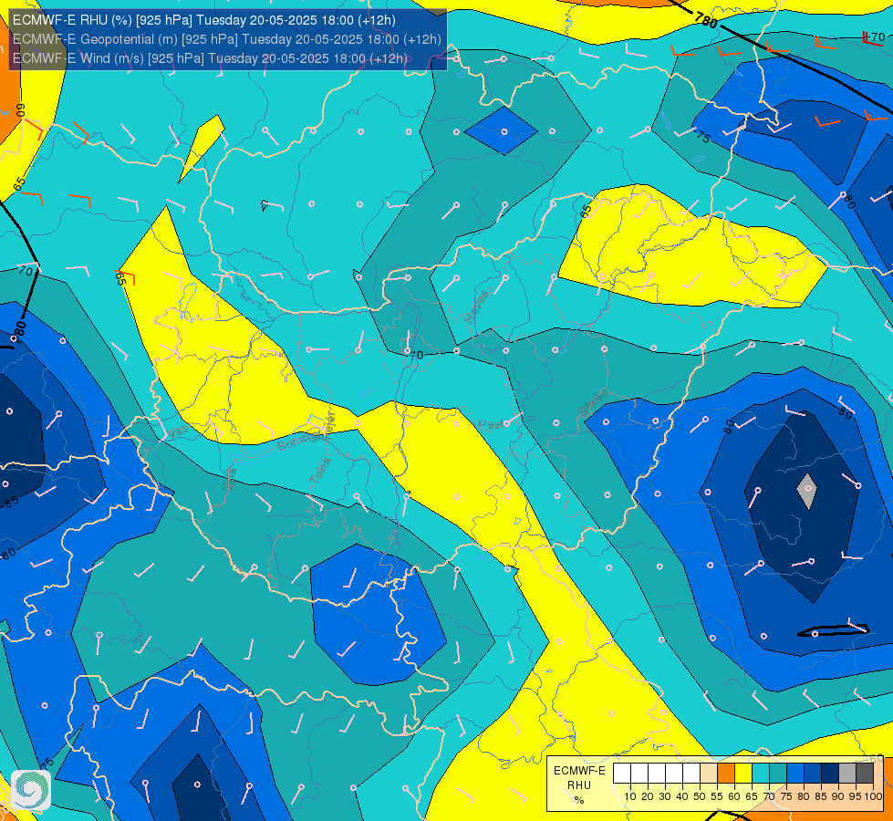Click the Somogy county label on the map
The image size is (893, 821).
[303, 440]
